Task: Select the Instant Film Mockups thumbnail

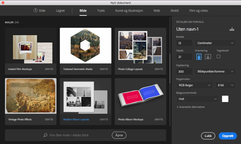Action: pos(31,46)
